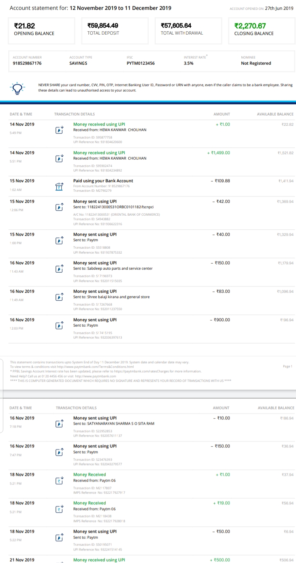Click the IFSC code PYTM0123456

coord(141,63)
